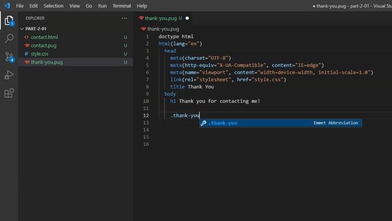The width and height of the screenshot is (392, 221).
Task: Switch to the thank-you.pug editor tab
Action: coord(160,18)
